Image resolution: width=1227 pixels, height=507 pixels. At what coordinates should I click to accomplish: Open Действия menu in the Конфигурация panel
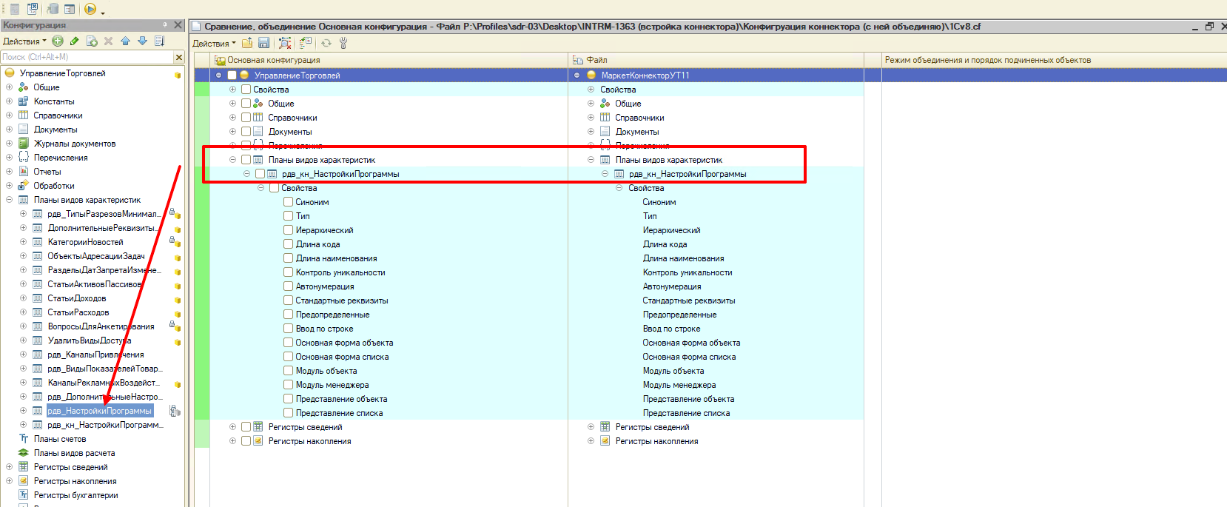click(x=24, y=41)
